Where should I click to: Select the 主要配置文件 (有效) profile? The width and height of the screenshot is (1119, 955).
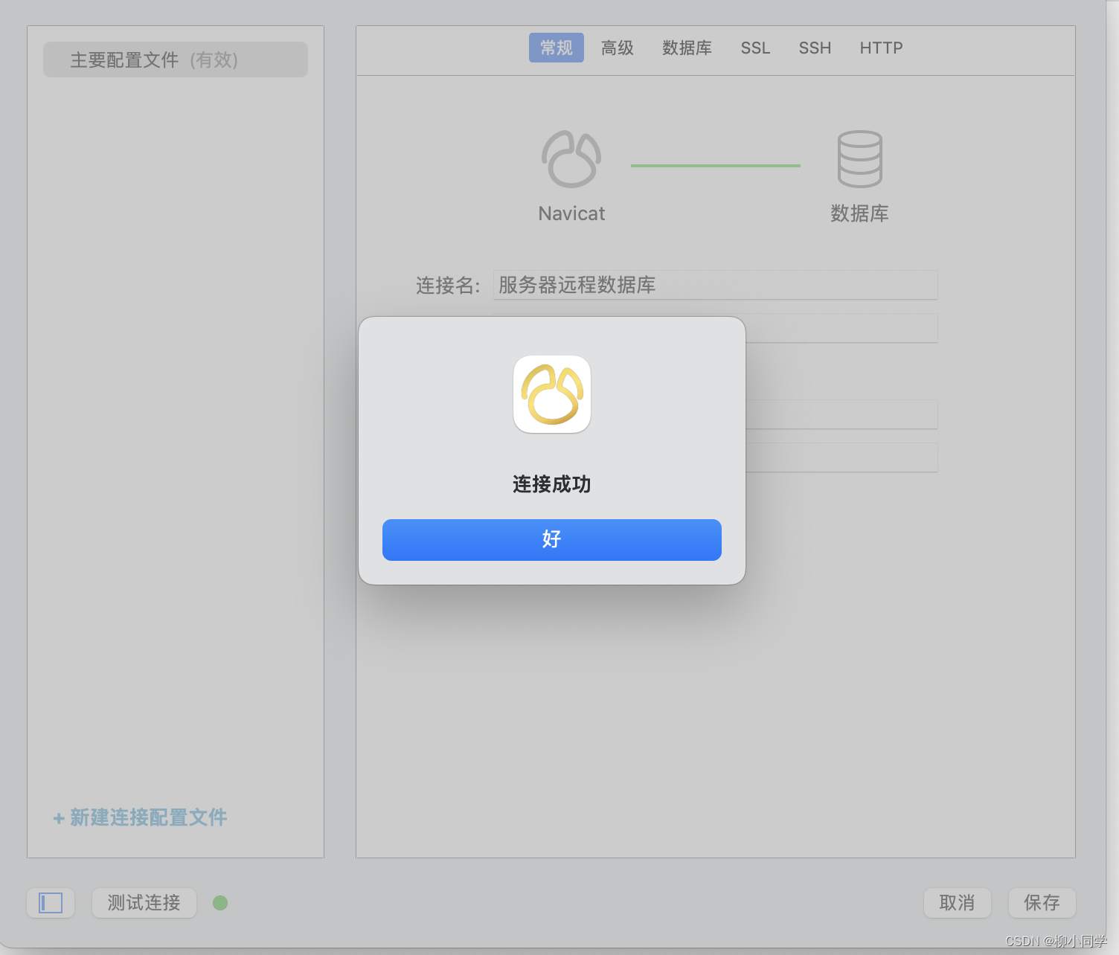176,60
